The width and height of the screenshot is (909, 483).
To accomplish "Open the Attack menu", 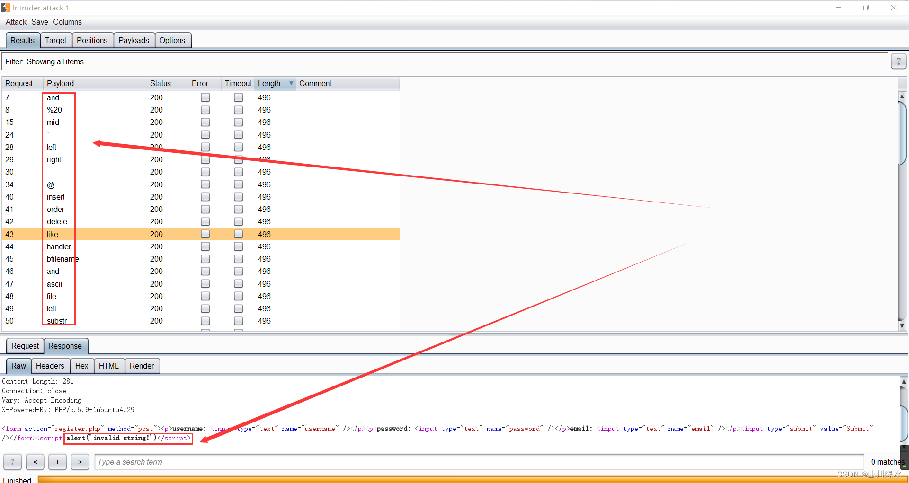I will [x=16, y=22].
